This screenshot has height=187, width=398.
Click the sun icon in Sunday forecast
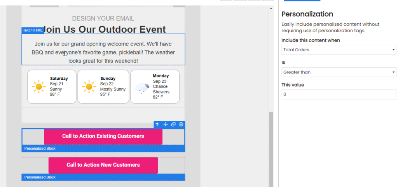click(x=89, y=87)
